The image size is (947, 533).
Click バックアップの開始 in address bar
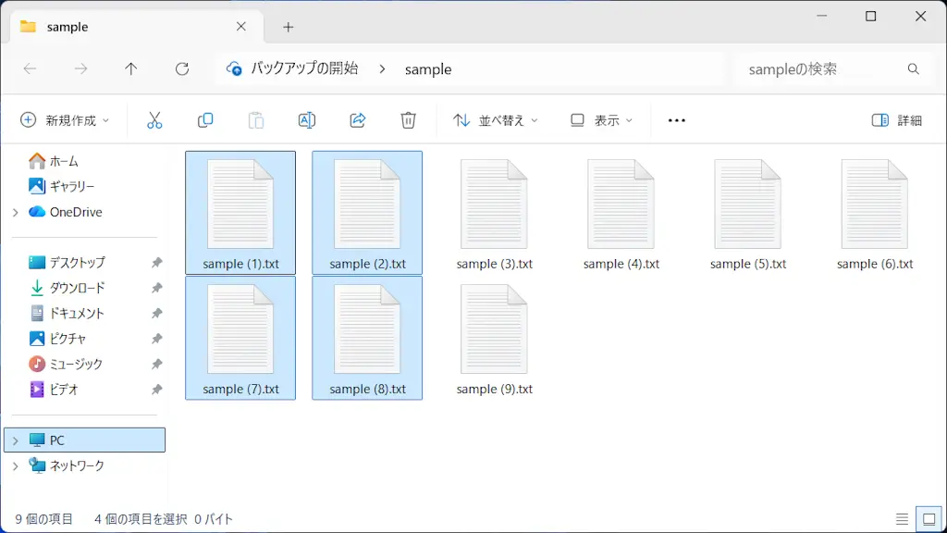coord(304,68)
